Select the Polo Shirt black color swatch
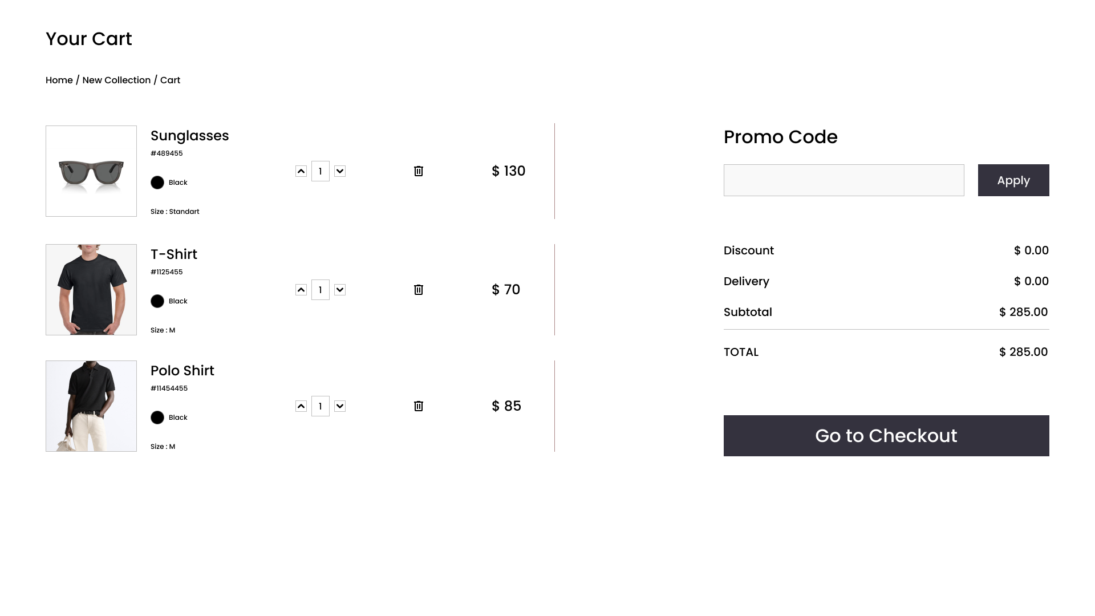This screenshot has width=1095, height=616. [x=157, y=418]
